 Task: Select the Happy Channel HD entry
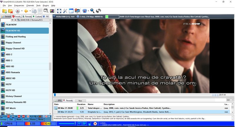click(25, 49)
